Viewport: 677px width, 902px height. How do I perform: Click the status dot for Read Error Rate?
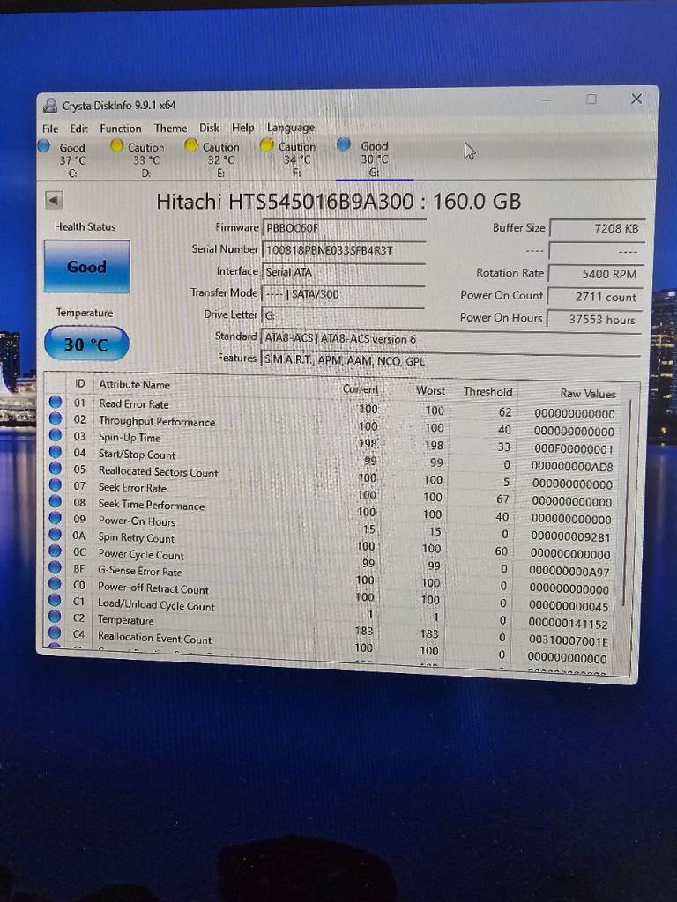tap(56, 402)
